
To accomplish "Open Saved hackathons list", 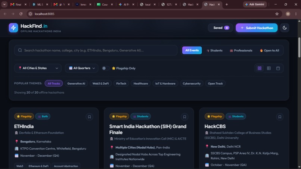I will pyautogui.click(x=221, y=28).
